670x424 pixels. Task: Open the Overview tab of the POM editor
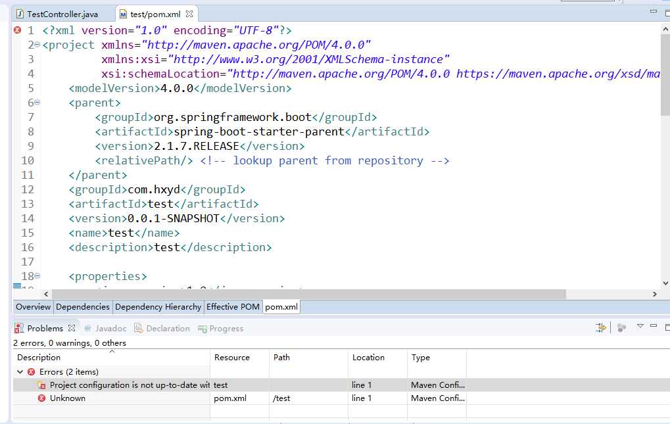click(33, 306)
